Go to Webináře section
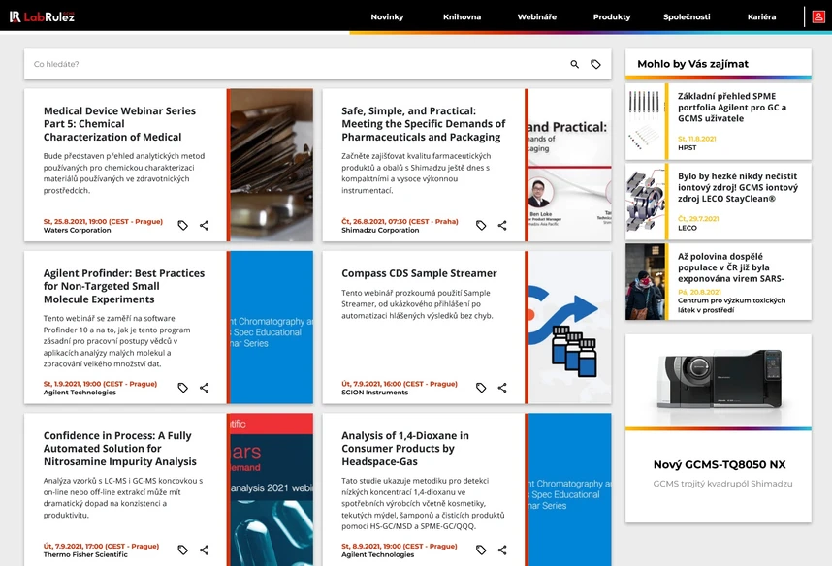832x566 pixels. (537, 17)
